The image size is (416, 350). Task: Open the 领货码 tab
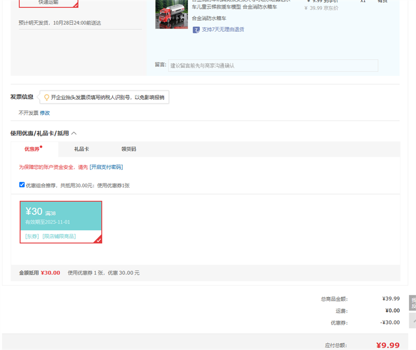[128, 149]
